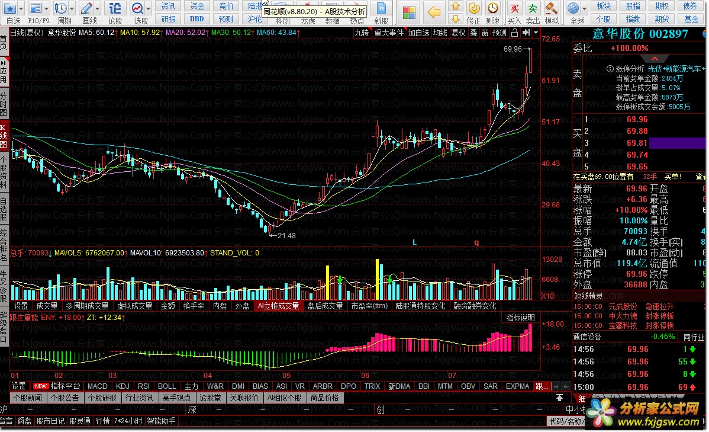Toggle the chart lock icon

tap(514, 33)
